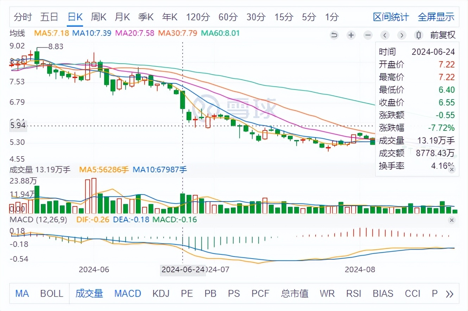Click the candlestick style icon

[x=418, y=35]
